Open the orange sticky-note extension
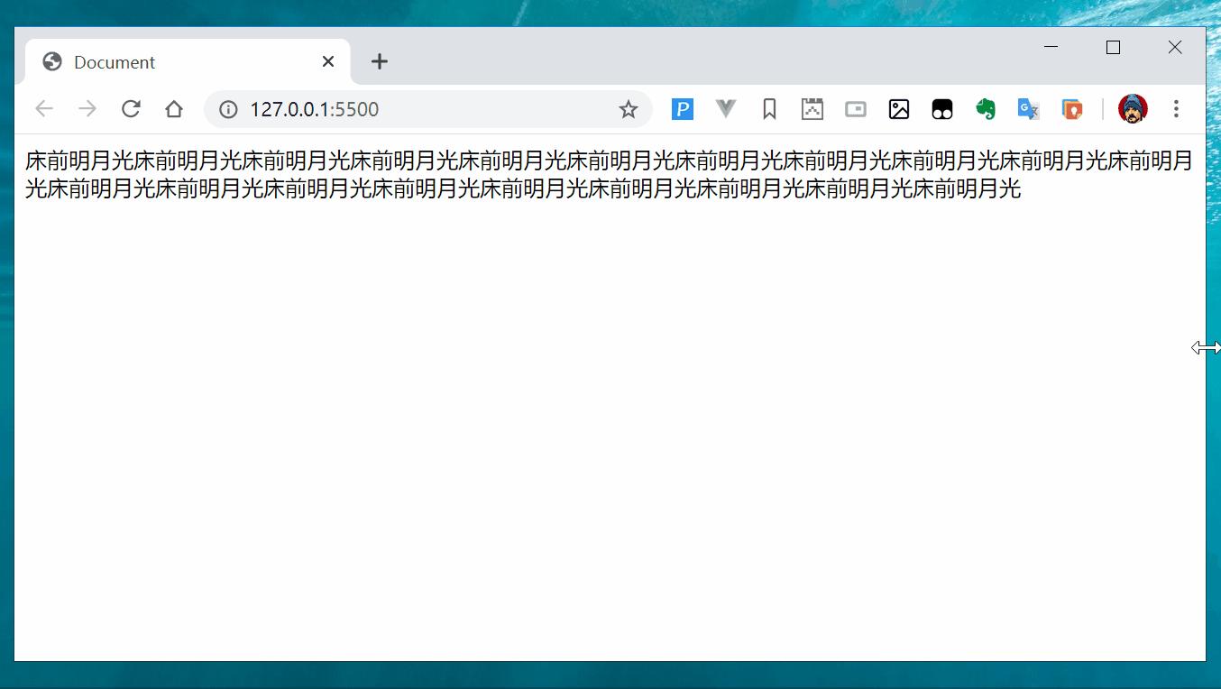The width and height of the screenshot is (1221, 689). [x=1072, y=108]
